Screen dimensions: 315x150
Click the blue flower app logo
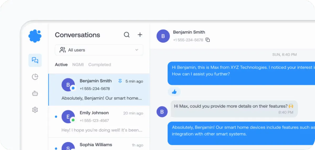click(x=35, y=36)
